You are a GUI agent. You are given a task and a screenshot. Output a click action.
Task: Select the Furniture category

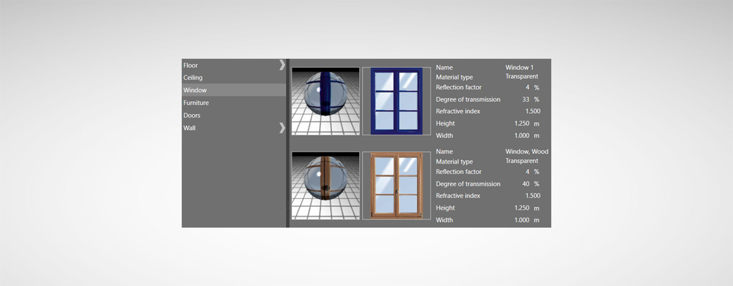point(234,103)
